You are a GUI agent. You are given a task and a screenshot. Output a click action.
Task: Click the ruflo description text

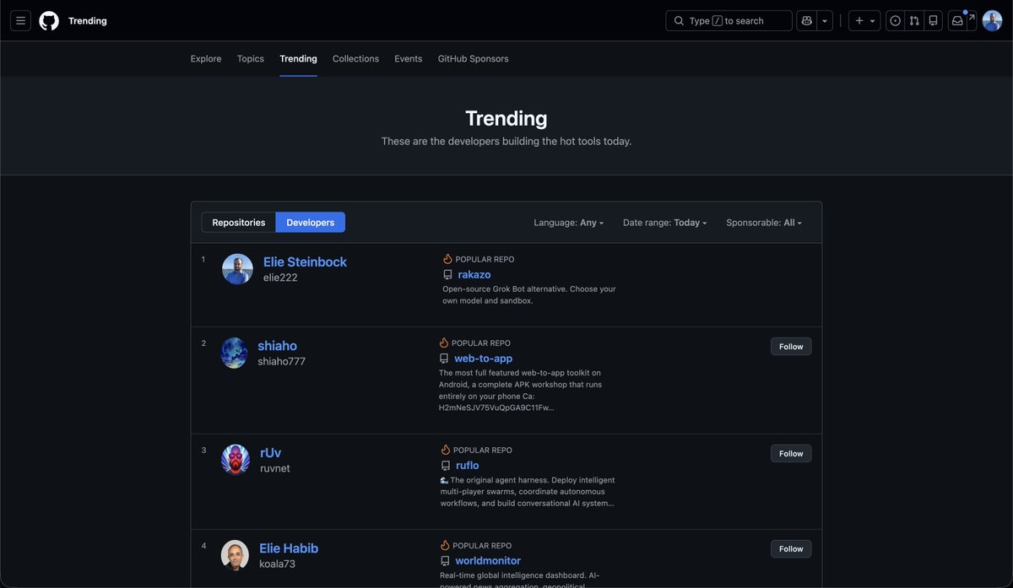528,491
